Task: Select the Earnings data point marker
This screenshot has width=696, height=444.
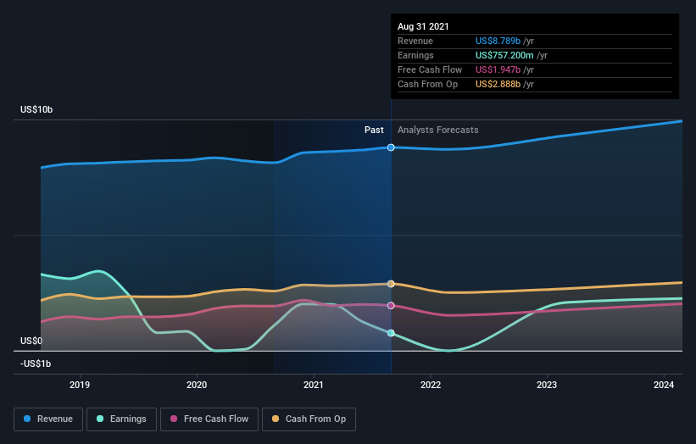Action: coord(391,333)
